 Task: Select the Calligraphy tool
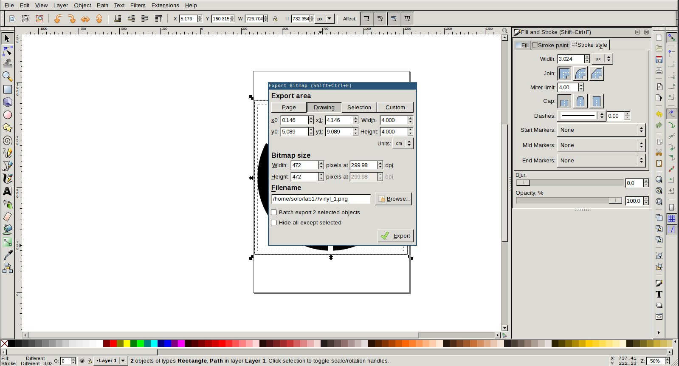[x=7, y=179]
